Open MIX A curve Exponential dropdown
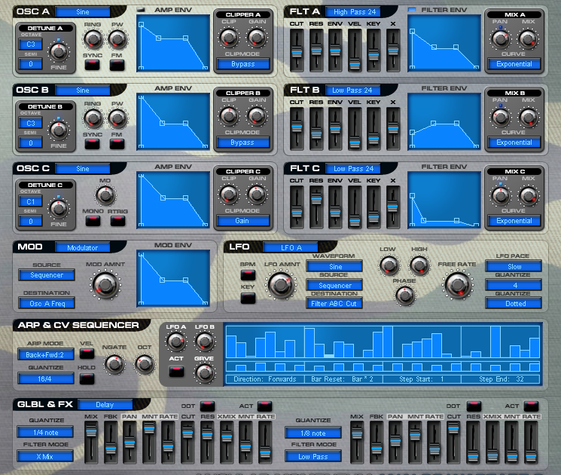This screenshot has width=561, height=475. [514, 64]
